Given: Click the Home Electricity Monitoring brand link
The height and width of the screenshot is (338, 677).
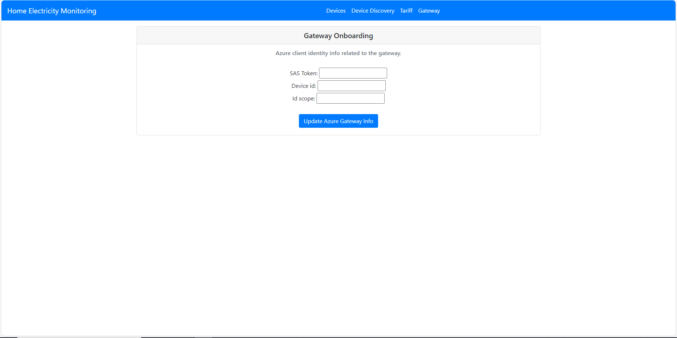Looking at the screenshot, I should 51,10.
